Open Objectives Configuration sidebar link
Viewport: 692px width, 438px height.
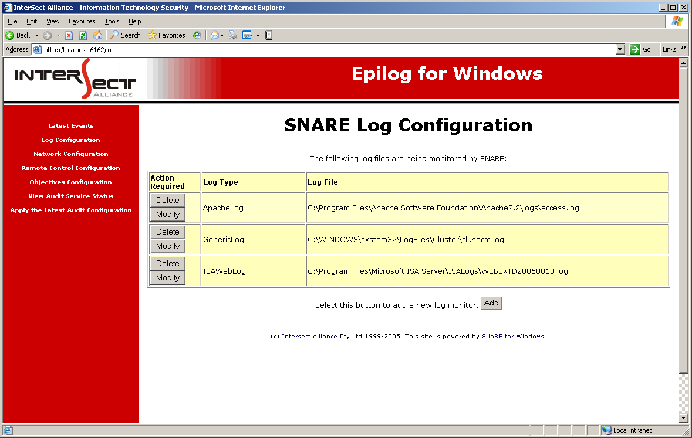[x=70, y=182]
